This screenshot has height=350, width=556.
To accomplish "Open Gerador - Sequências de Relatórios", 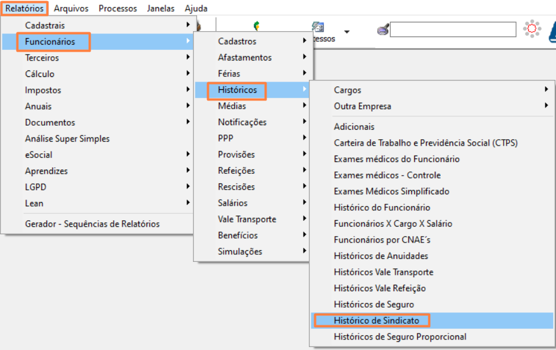I will point(92,224).
